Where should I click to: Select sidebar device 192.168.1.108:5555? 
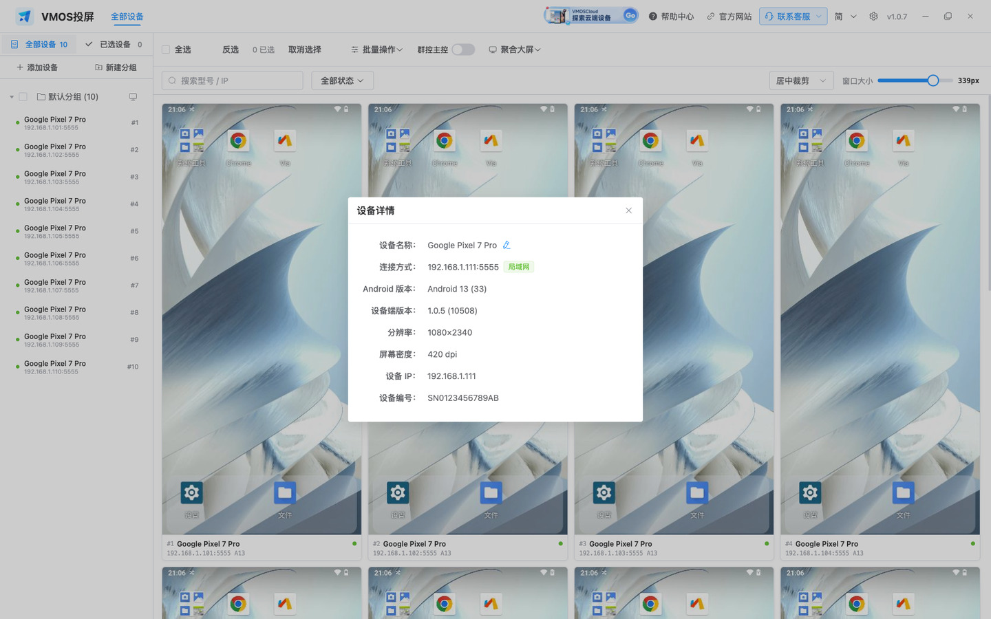pos(76,313)
